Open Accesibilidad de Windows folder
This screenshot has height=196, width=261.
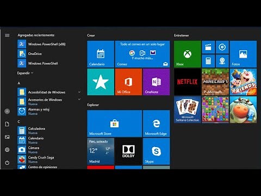(47, 92)
